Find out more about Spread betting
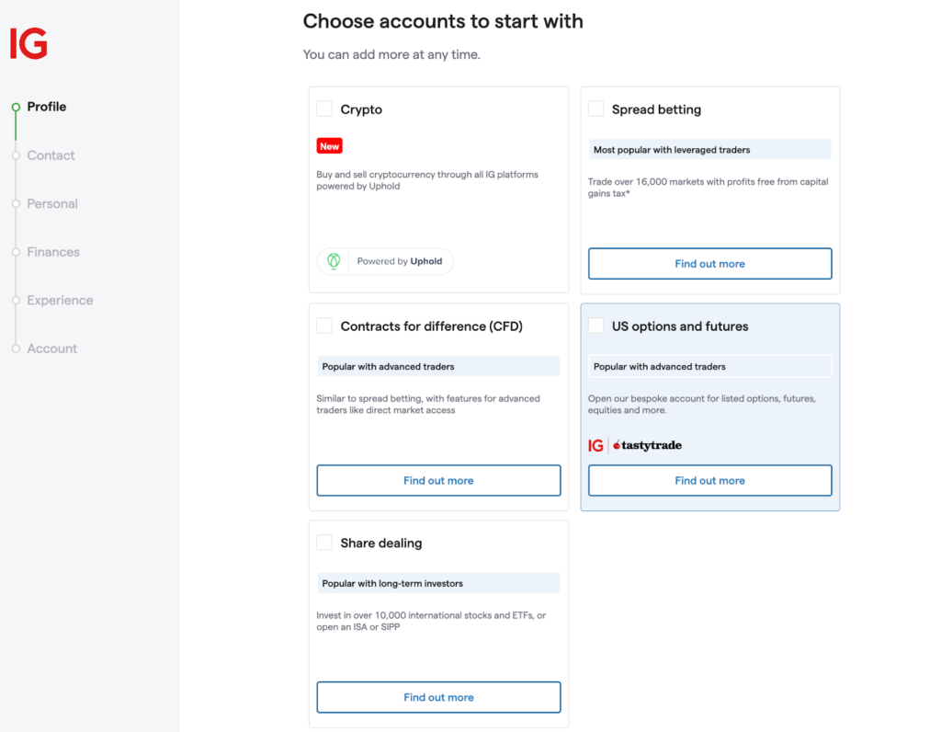The width and height of the screenshot is (941, 732). pos(709,264)
